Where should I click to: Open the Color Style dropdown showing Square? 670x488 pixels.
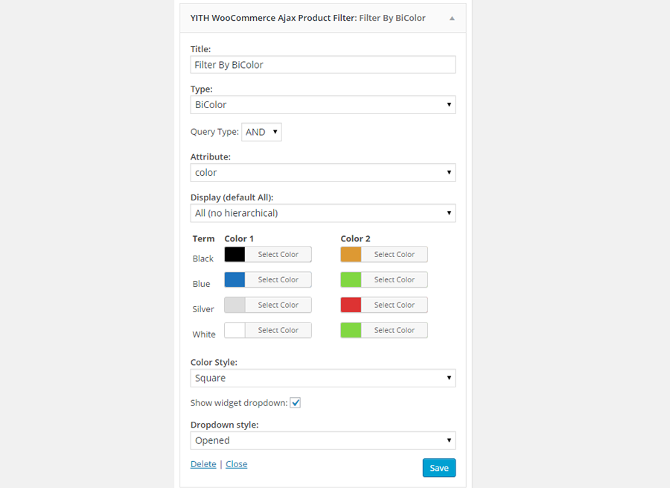pos(322,378)
